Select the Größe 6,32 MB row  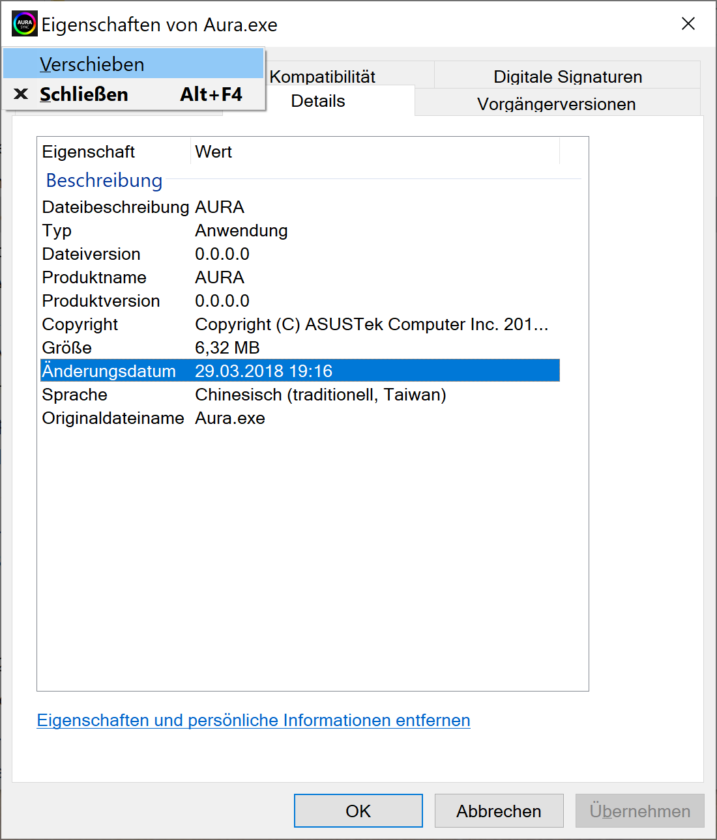coord(300,348)
